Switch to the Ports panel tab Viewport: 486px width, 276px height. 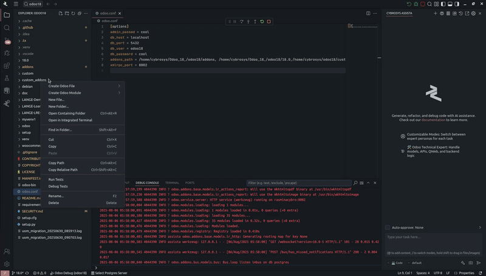click(190, 183)
